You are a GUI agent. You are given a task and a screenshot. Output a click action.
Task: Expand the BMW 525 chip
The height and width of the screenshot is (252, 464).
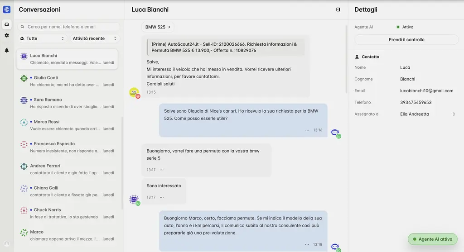click(158, 27)
